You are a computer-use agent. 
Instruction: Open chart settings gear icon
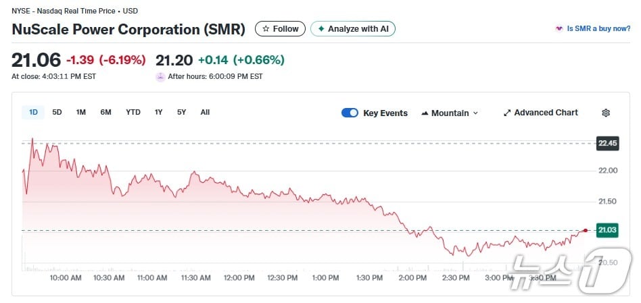[x=606, y=113]
